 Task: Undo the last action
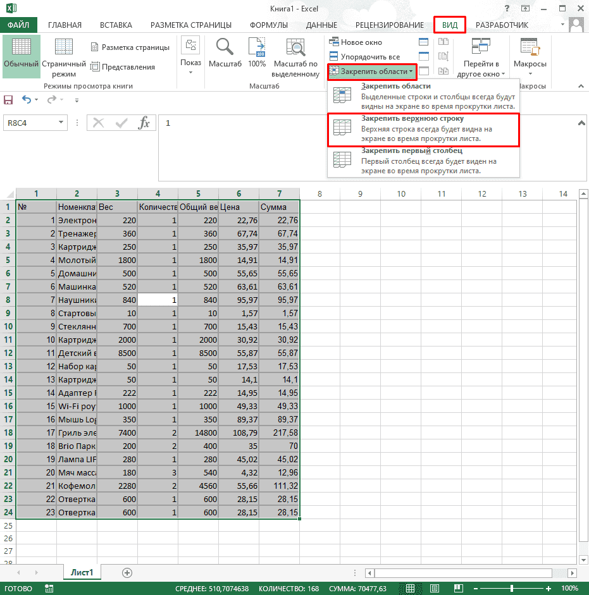tap(26, 100)
